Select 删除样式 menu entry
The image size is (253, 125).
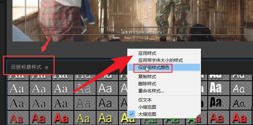tap(147, 83)
